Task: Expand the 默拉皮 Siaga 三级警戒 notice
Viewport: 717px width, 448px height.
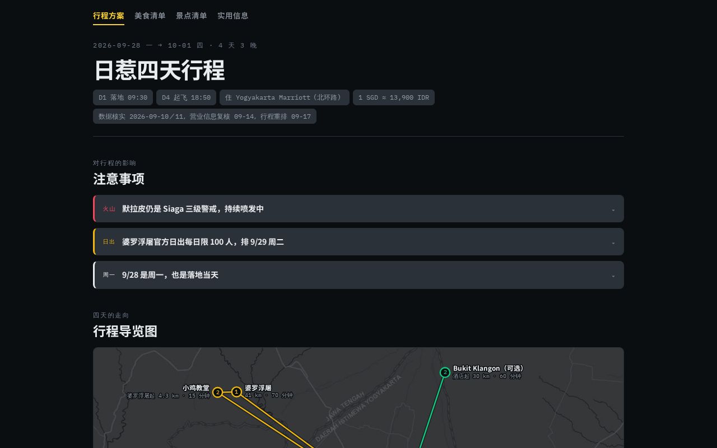Action: (x=358, y=208)
